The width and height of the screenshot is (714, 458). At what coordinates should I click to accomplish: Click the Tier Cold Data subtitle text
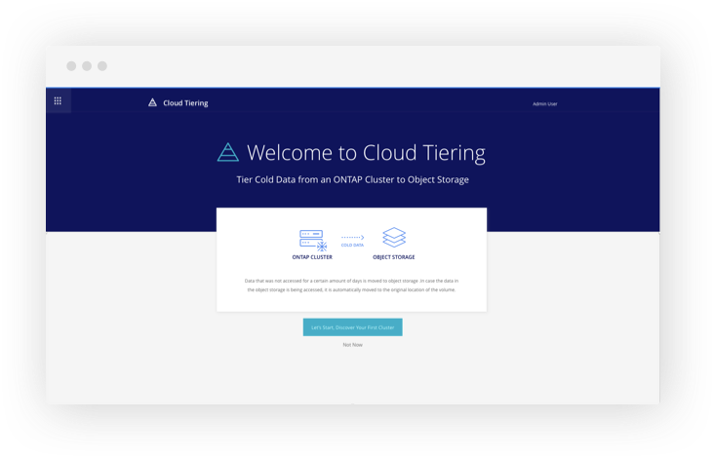(352, 180)
